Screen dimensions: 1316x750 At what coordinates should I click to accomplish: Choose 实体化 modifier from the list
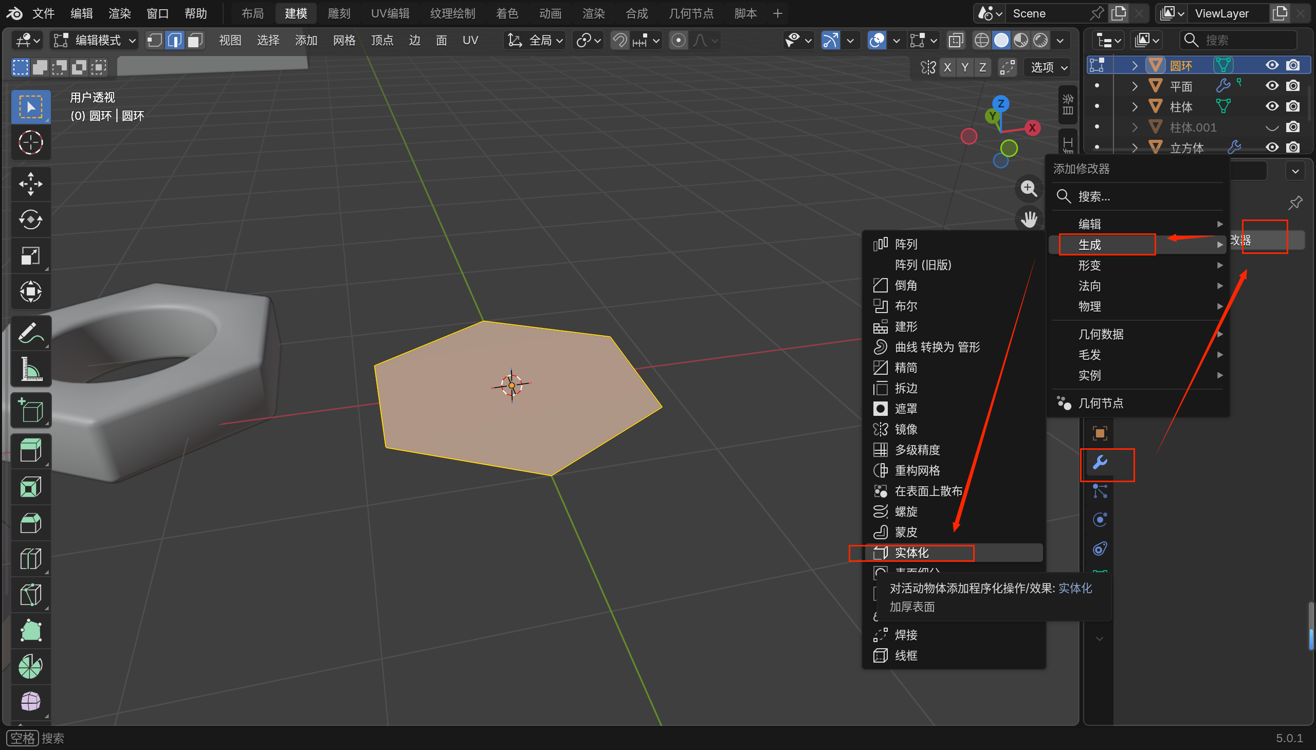[911, 553]
